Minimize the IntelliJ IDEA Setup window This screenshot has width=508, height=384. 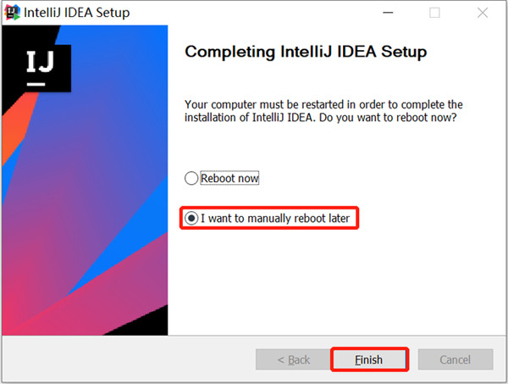click(x=387, y=13)
